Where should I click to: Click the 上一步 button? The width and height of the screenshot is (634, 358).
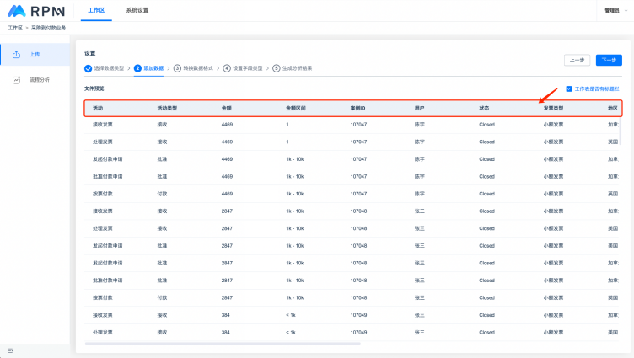[x=577, y=60]
